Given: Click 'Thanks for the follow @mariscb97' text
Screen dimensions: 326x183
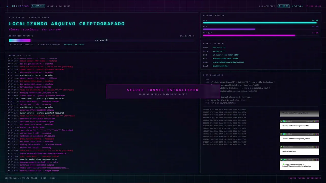Looking at the screenshot, I should coord(296,126).
